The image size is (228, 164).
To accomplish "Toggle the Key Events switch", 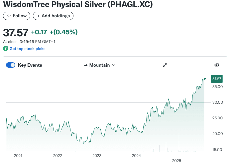I will 11,65.
